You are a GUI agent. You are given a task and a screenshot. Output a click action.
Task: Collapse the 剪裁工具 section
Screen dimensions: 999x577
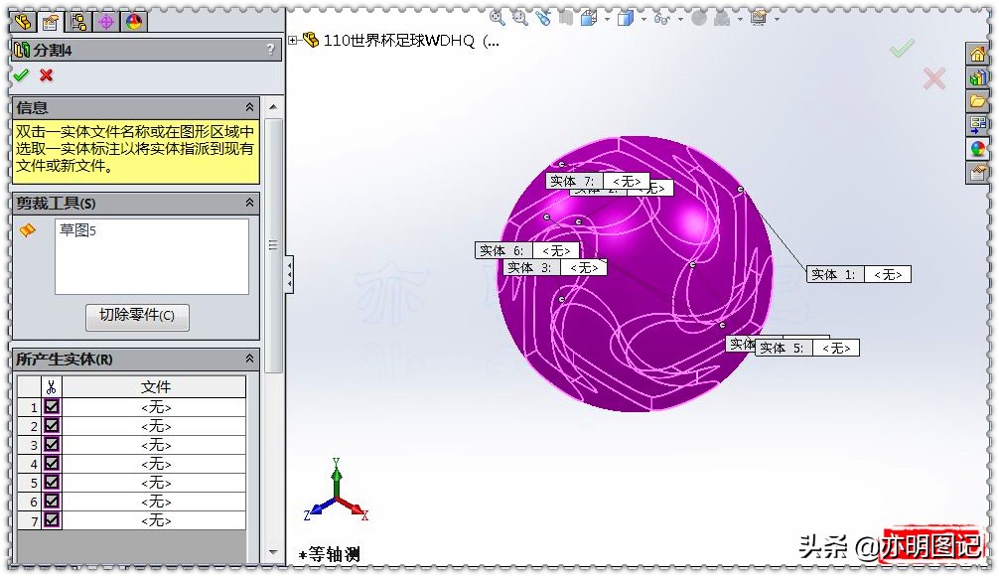click(248, 203)
